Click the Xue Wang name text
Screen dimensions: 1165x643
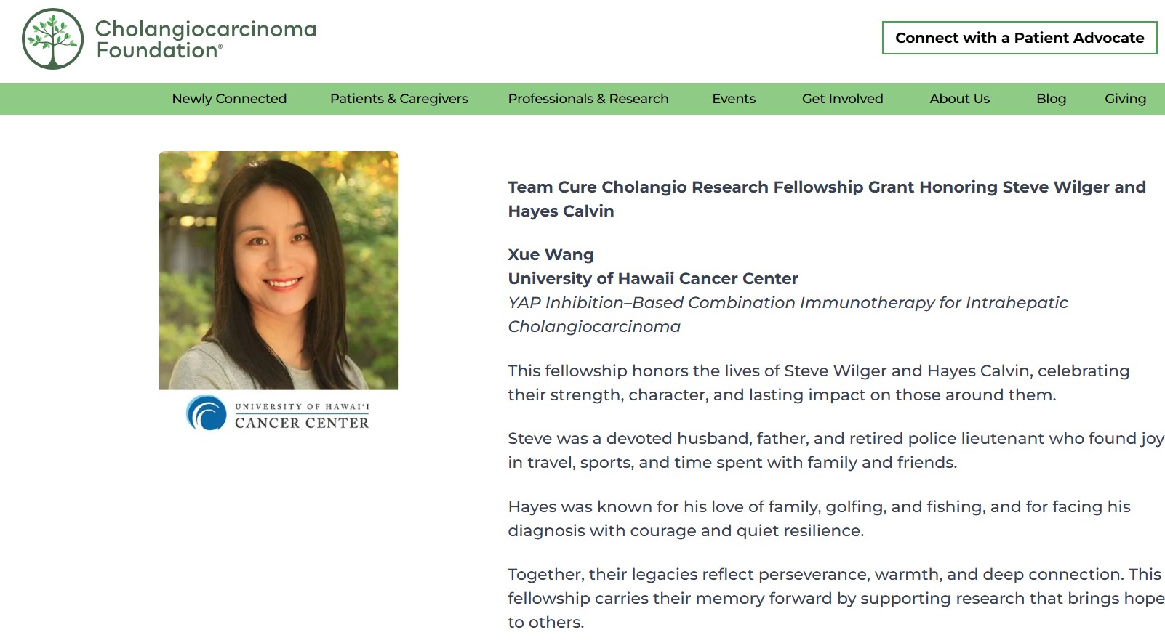point(551,255)
